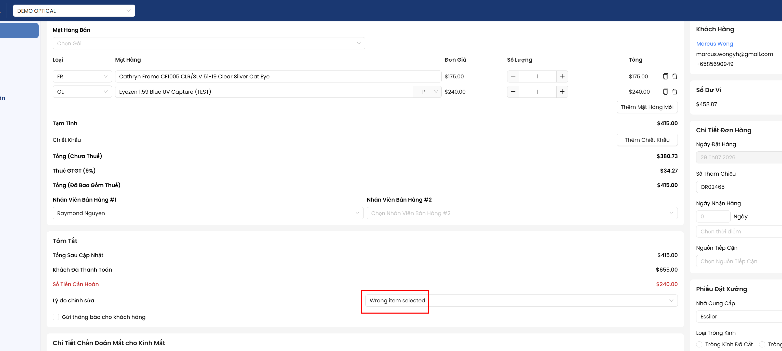Increase quantity of Eyezen lens
The image size is (782, 351).
(562, 92)
